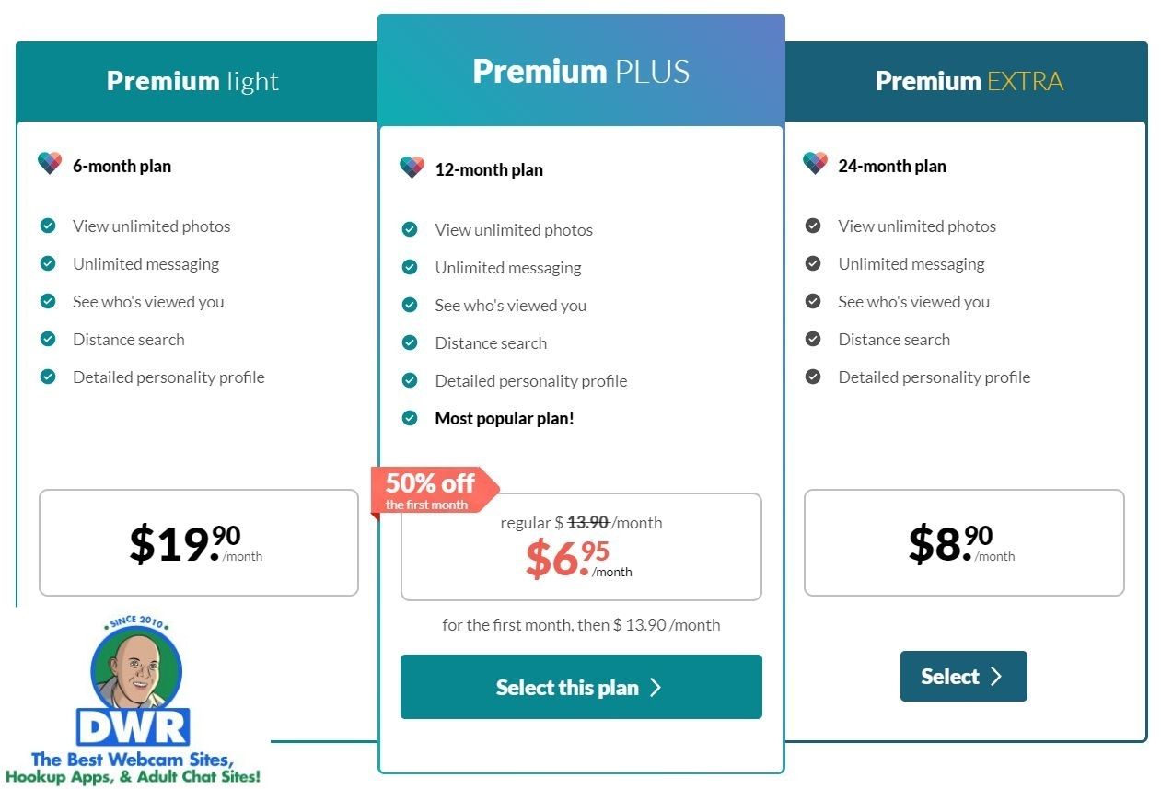The width and height of the screenshot is (1161, 789).
Task: Open the Premium PLUS plan header
Action: pyautogui.click(x=581, y=72)
